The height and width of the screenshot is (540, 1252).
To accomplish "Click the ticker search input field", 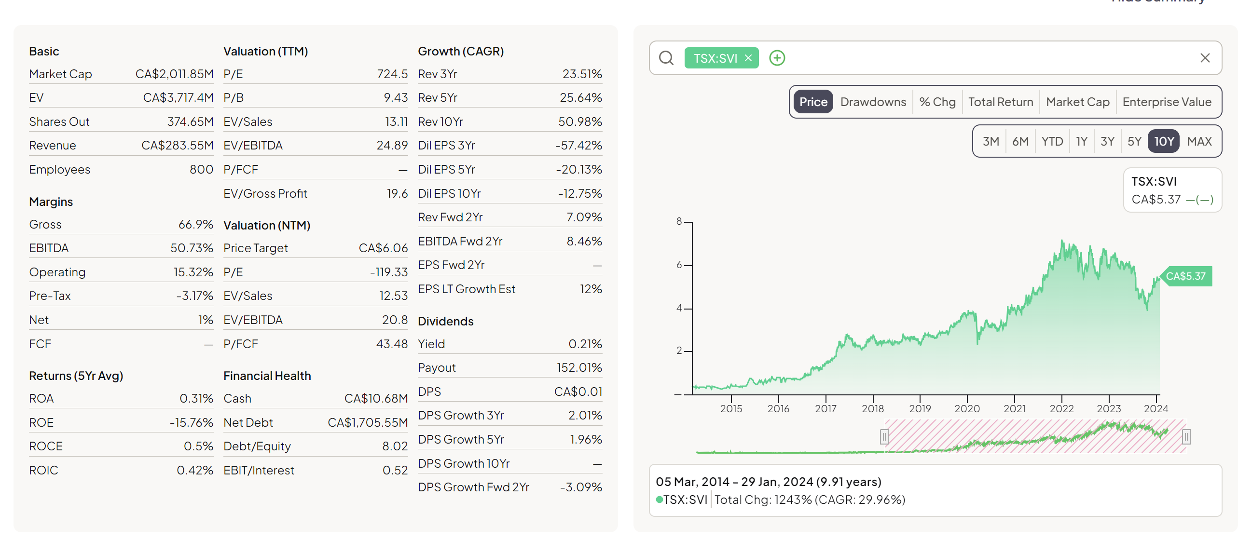I will 987,58.
